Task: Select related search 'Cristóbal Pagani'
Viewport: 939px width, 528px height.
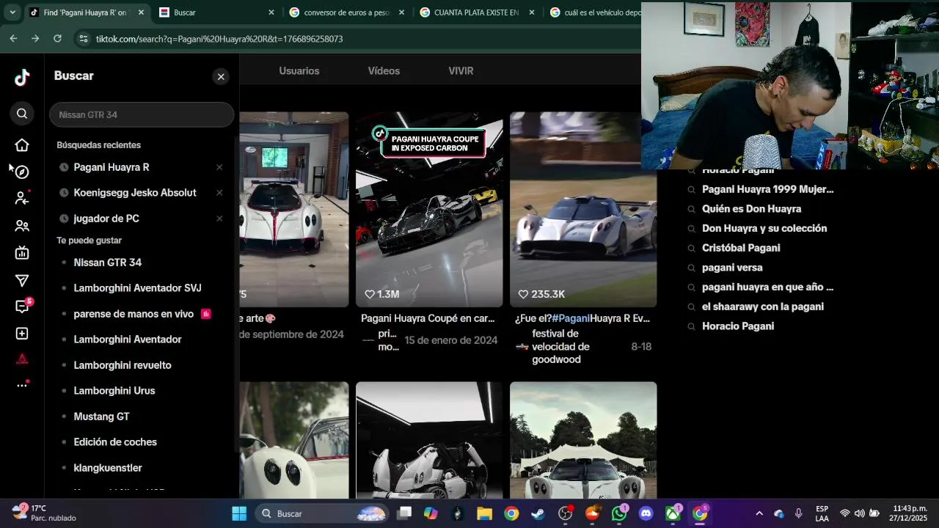Action: coord(741,248)
